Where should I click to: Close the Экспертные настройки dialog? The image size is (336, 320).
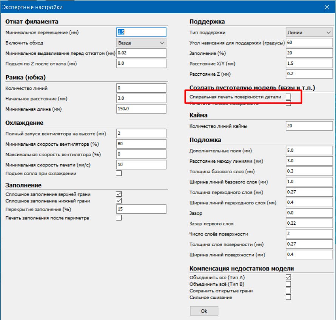click(x=327, y=7)
